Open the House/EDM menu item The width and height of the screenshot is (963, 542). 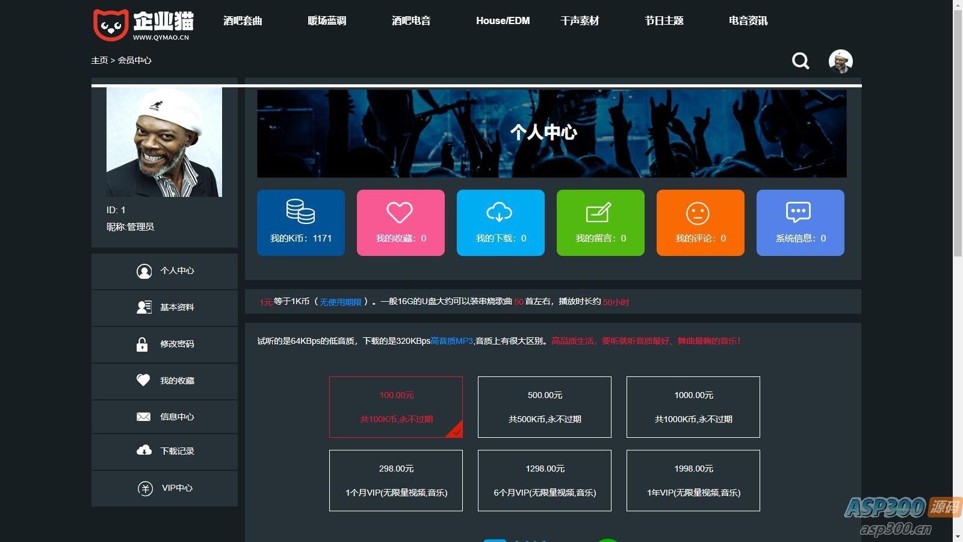pyautogui.click(x=503, y=20)
